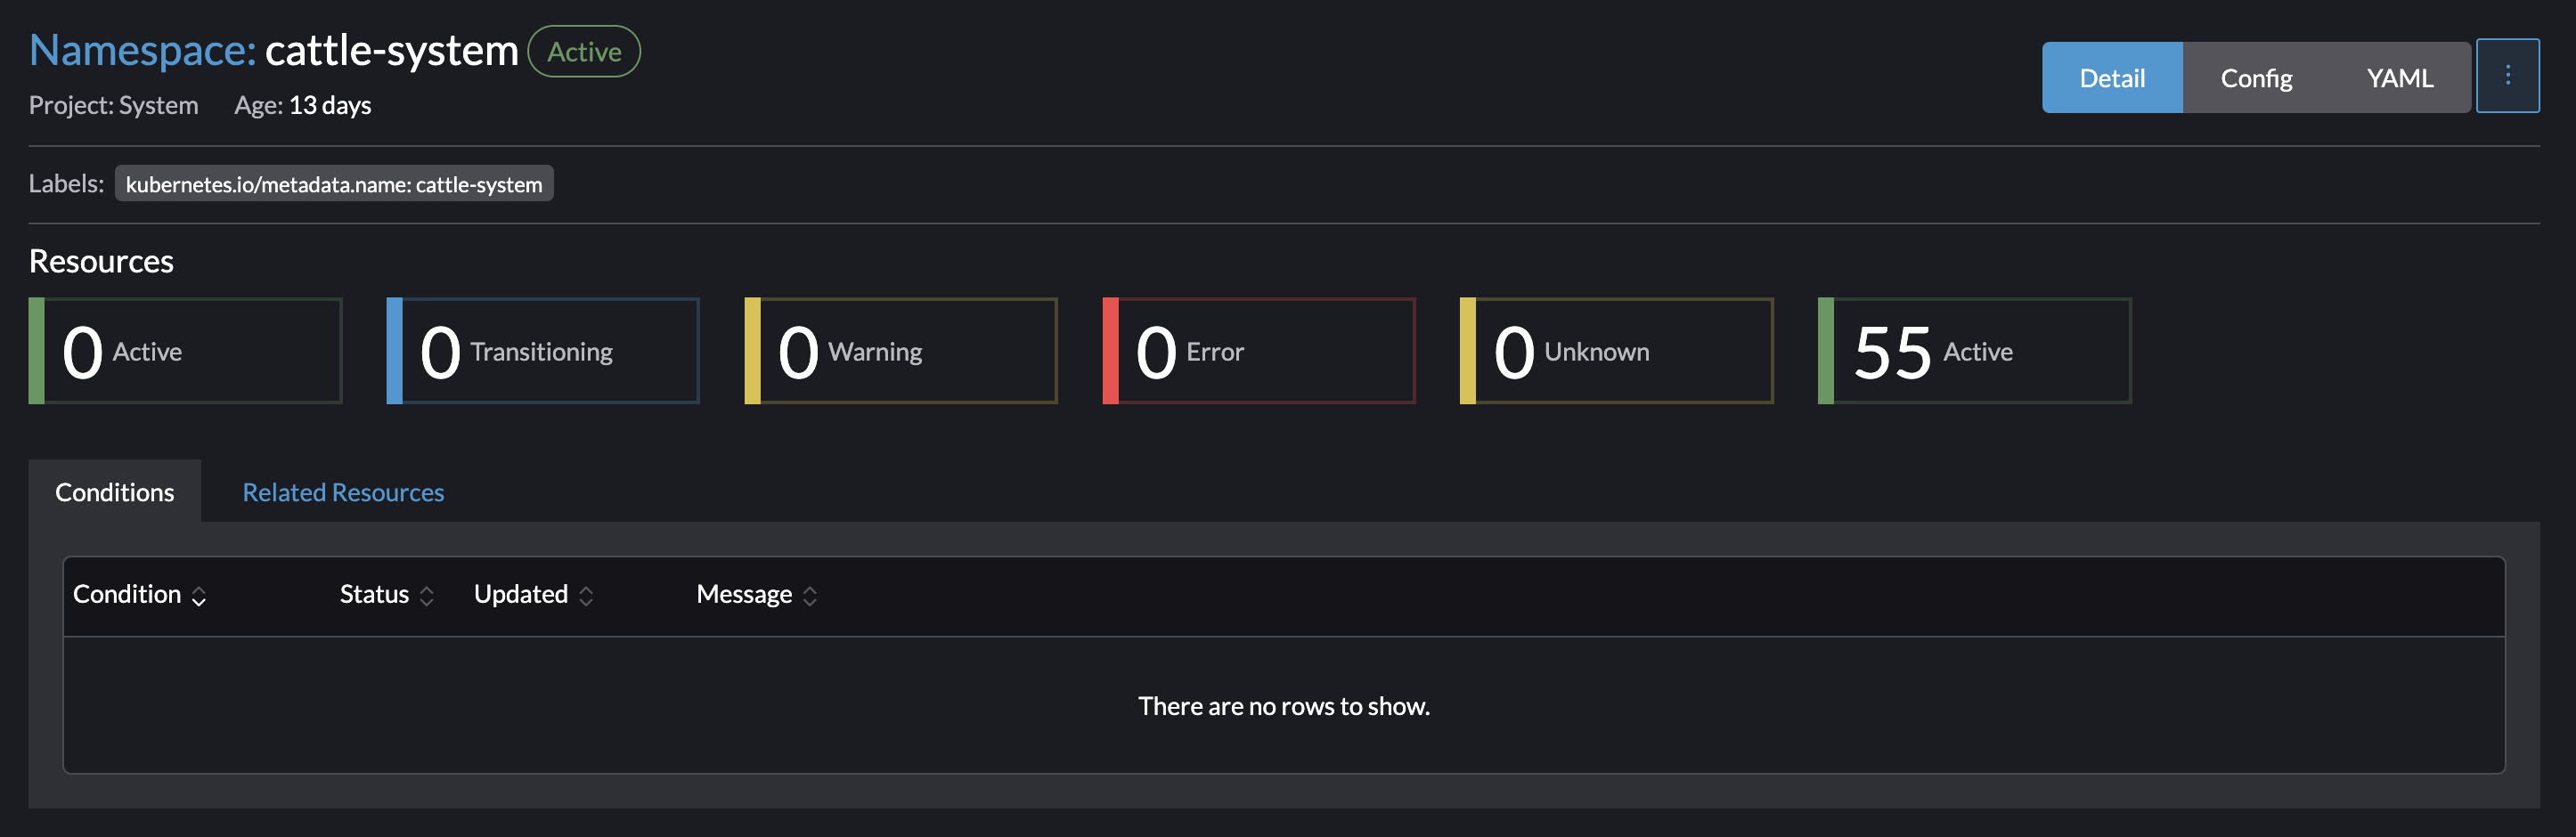
Task: Open the Config view for this namespace
Action: pos(2255,77)
